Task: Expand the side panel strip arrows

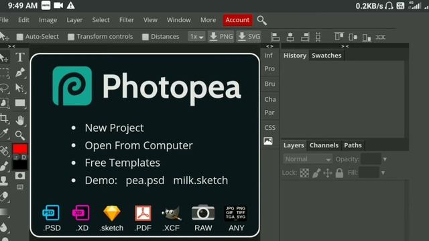Action: click(x=269, y=46)
